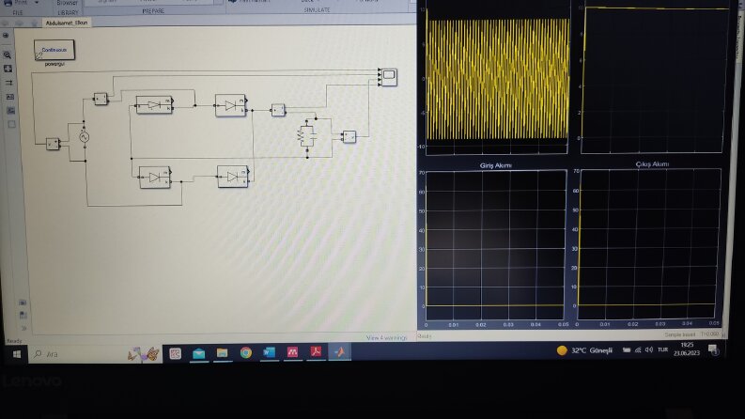745x419 pixels.
Task: Click the Giriş Akımı plot title
Action: (x=495, y=165)
